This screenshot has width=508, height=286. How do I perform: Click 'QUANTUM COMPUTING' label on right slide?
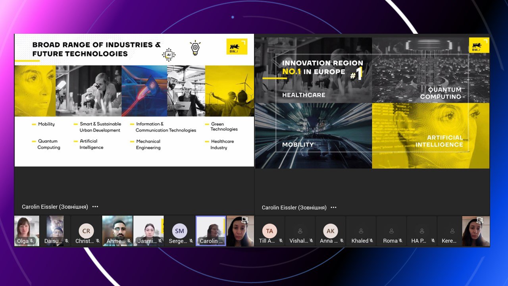[x=441, y=93]
